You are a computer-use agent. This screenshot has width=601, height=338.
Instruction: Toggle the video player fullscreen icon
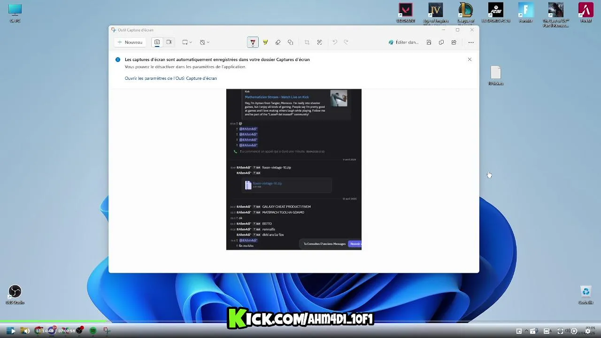[560, 331]
